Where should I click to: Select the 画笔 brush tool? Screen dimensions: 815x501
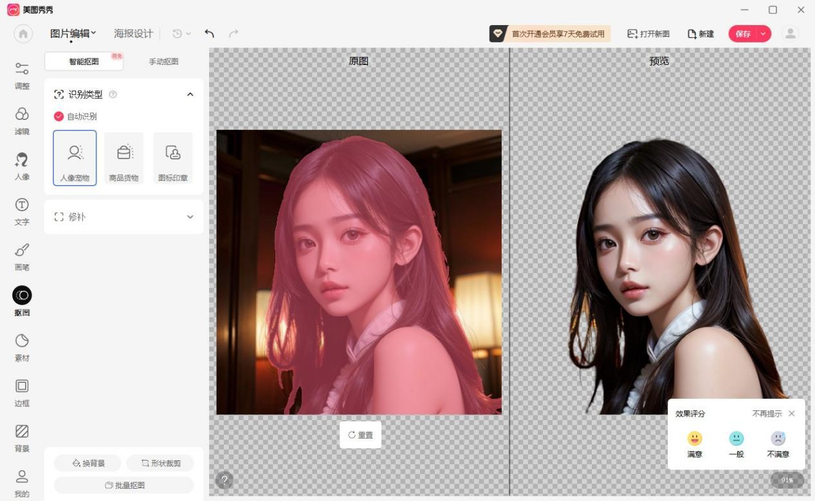click(x=22, y=256)
